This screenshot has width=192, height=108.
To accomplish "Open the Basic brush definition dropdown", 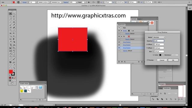I will click(62, 2).
